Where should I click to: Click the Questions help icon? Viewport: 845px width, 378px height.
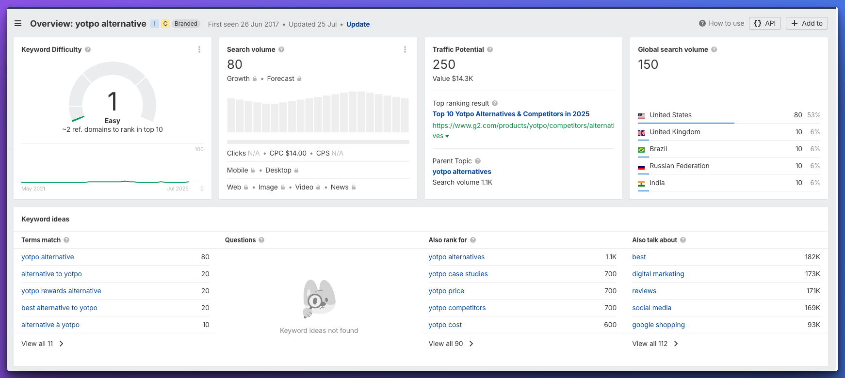(261, 240)
